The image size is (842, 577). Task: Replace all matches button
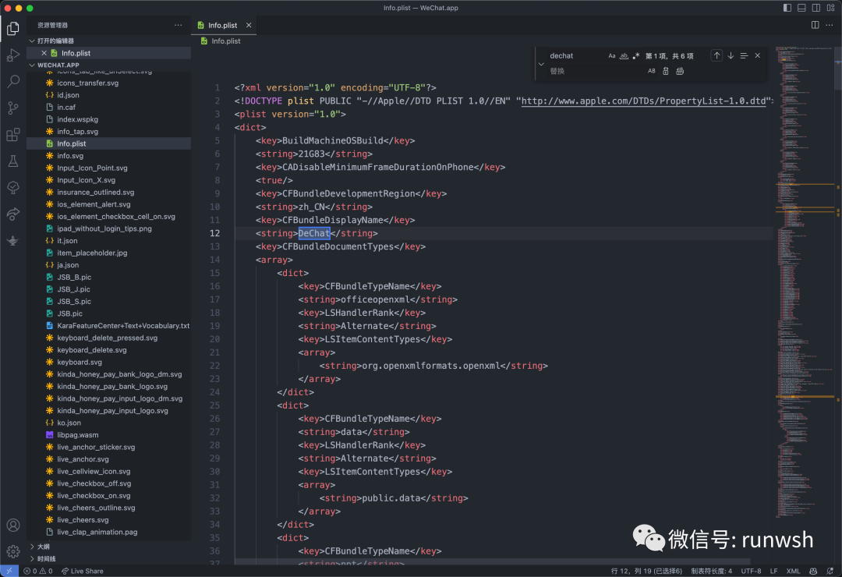point(680,71)
